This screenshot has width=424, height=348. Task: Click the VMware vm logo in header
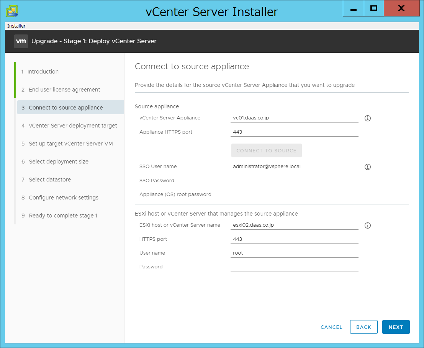coord(21,41)
